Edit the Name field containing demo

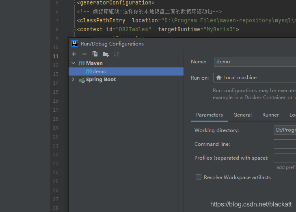255,62
